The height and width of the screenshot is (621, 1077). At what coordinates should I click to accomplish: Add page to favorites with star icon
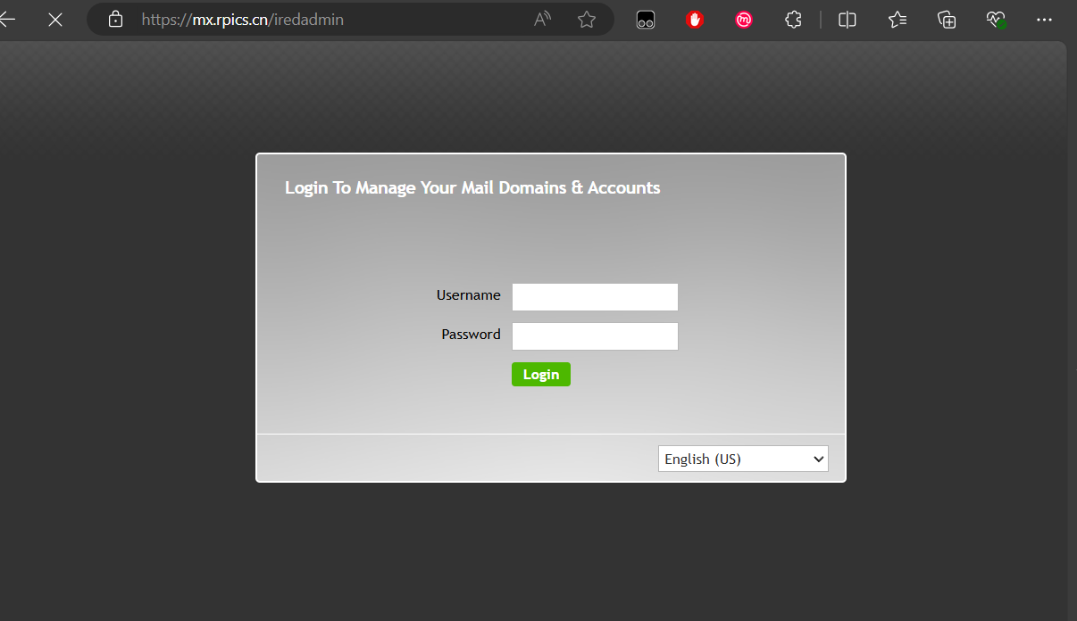pos(587,20)
